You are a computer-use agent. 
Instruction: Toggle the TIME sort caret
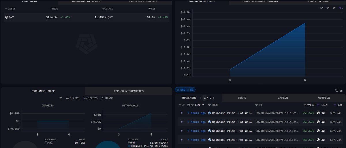(x=203, y=105)
